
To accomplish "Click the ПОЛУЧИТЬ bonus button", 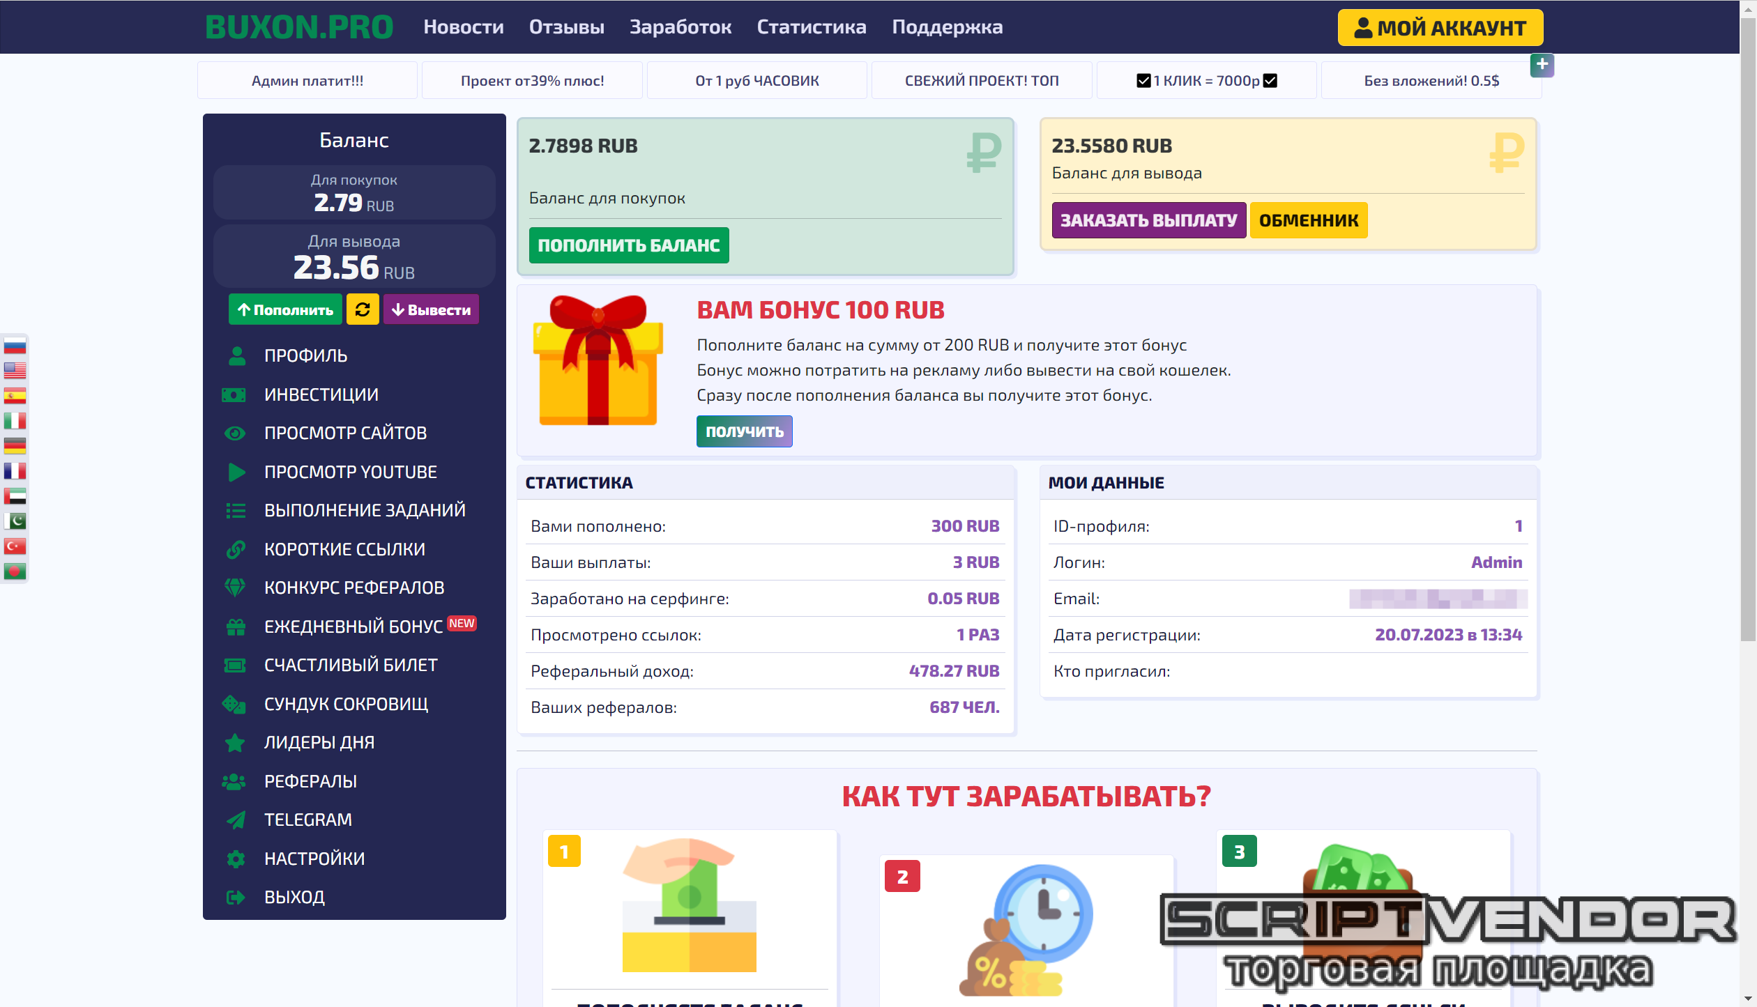I will (x=744, y=431).
